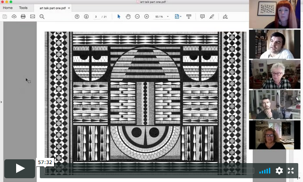Expand the left navigation pane arrow
The height and width of the screenshot is (182, 303).
point(1,102)
